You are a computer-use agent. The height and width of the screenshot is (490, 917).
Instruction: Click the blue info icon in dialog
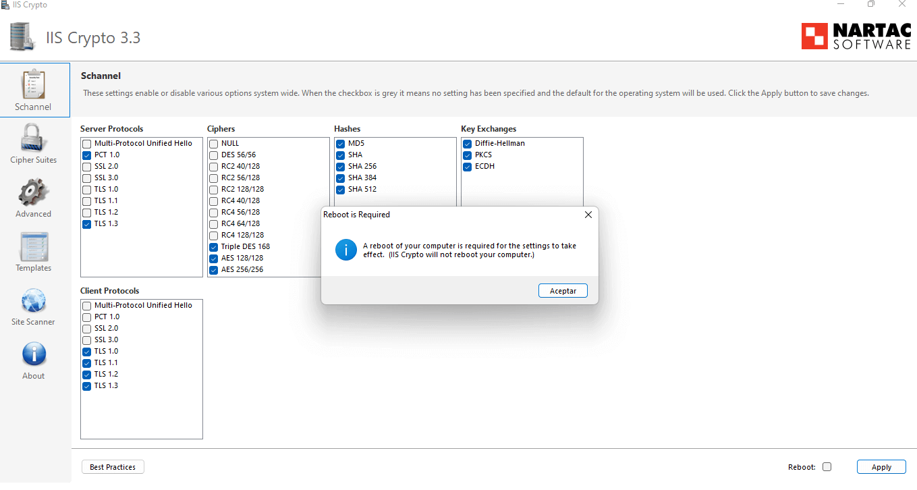(x=346, y=250)
